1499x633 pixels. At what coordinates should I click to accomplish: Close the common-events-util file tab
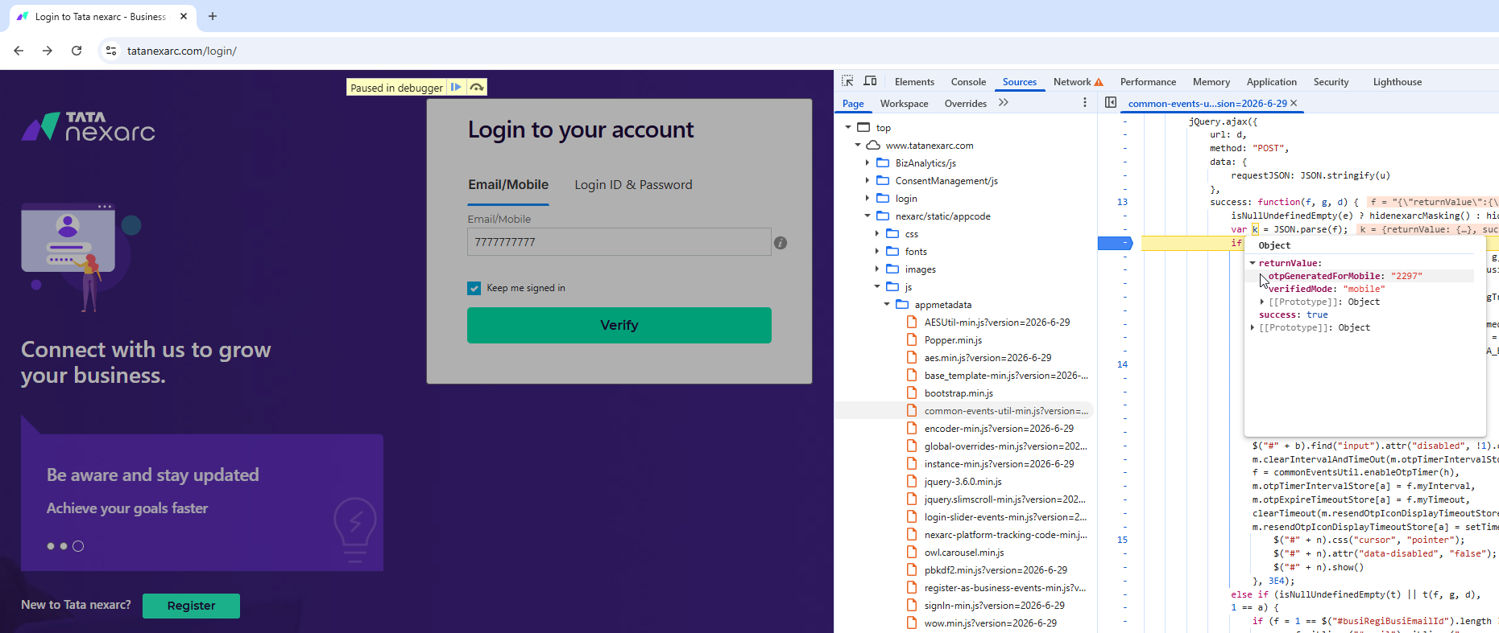pos(1294,103)
